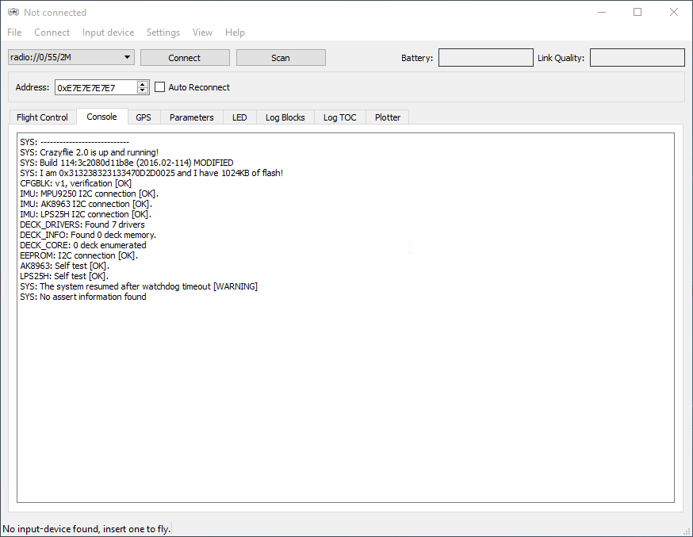Screen dimensions: 693x537
Task: Show the Log TOC tab
Action: [x=339, y=117]
